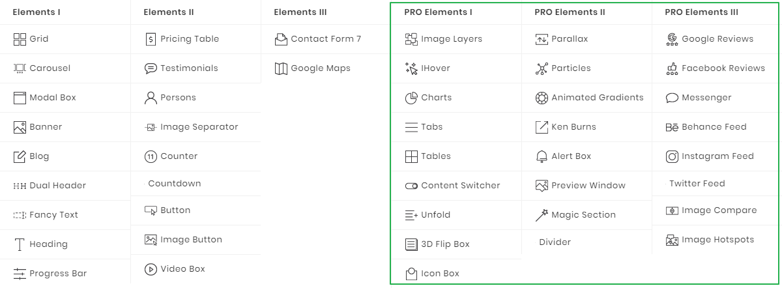Viewport: 782px width, 288px height.
Task: Select the Countdown element text
Action: pos(174,184)
